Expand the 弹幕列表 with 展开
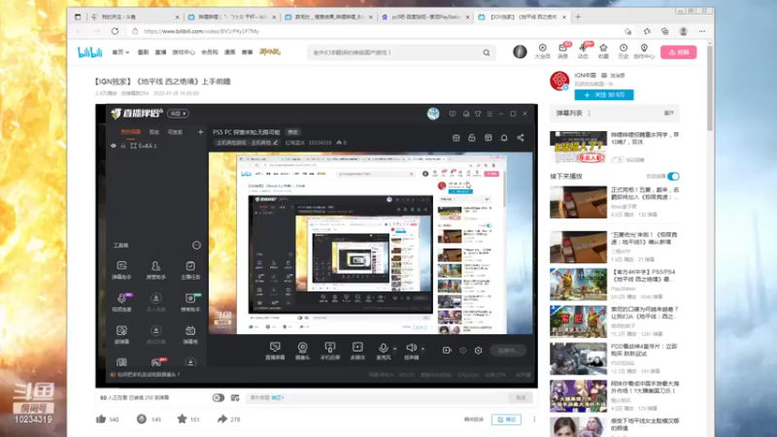Screen dimensions: 777x437 pyautogui.click(x=668, y=113)
